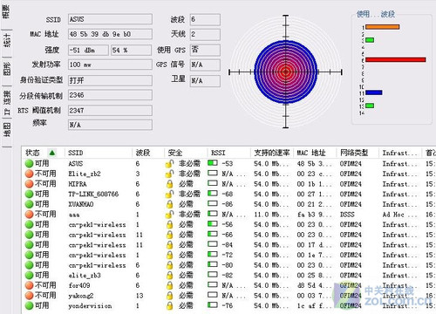The height and width of the screenshot is (314, 436).
Task: Click closed padlock icon in for409 row
Action: pyautogui.click(x=169, y=285)
